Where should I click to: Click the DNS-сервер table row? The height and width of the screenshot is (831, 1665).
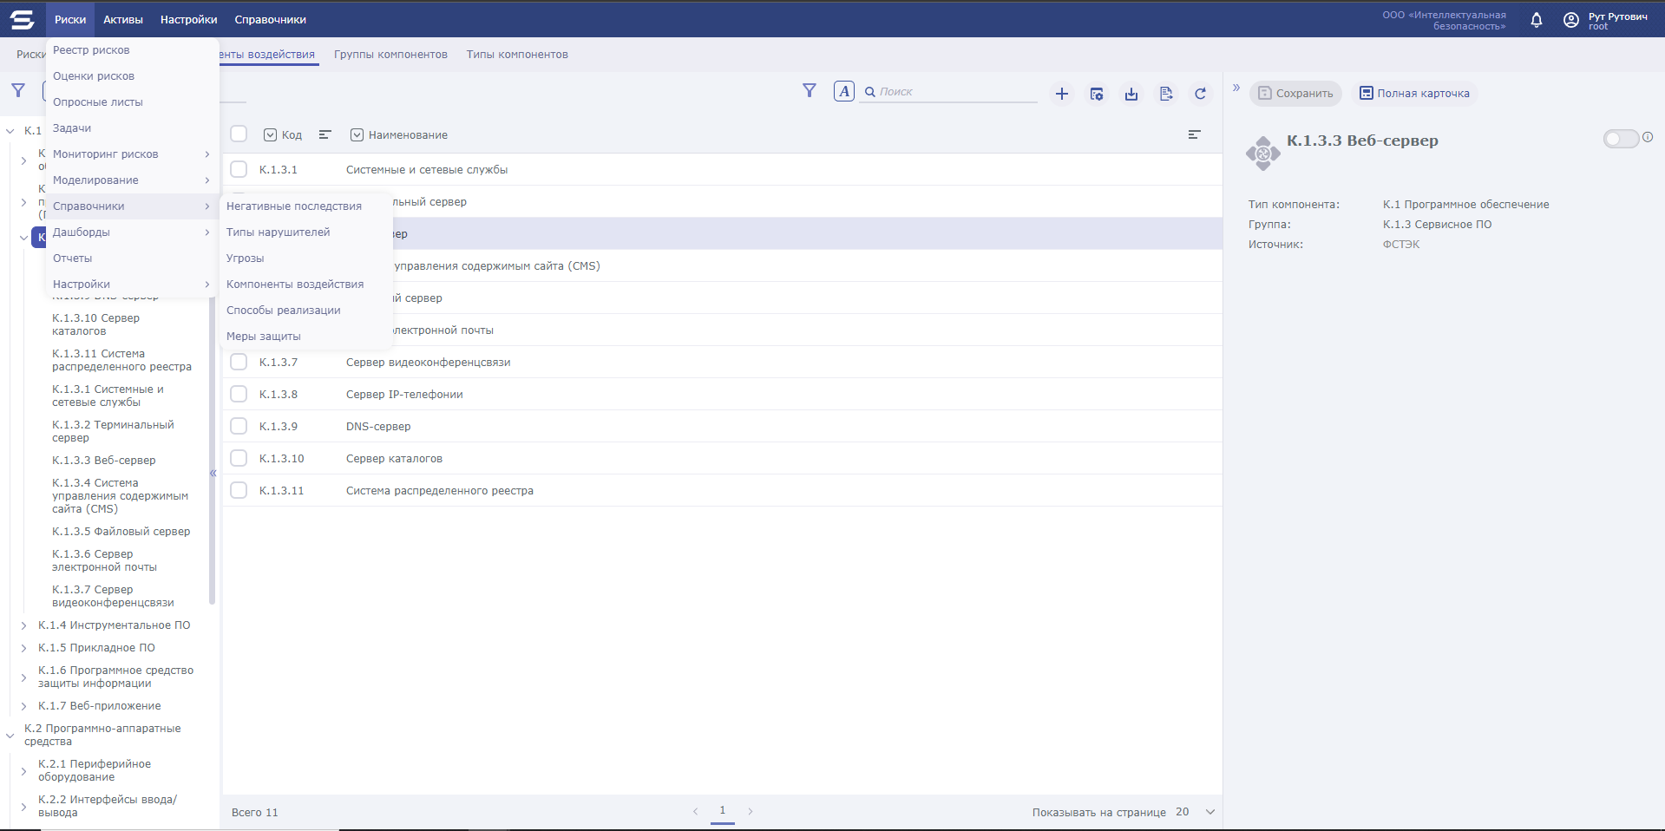pyautogui.click(x=722, y=426)
